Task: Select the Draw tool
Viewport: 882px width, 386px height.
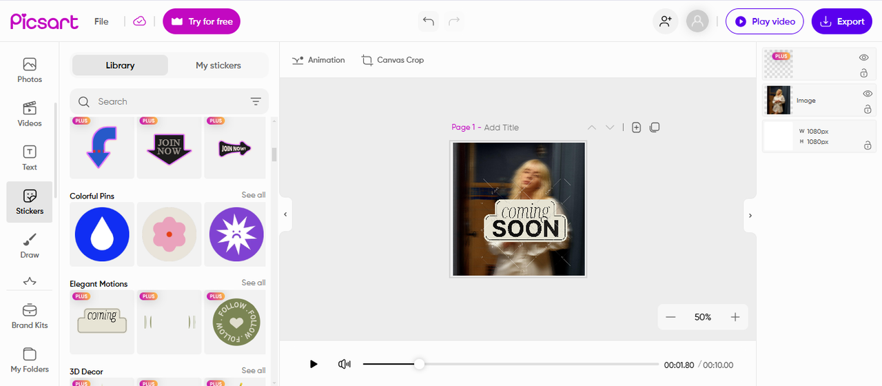Action: pos(30,245)
